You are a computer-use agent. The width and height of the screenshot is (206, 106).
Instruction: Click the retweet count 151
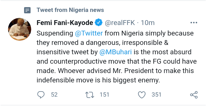tap(104, 95)
